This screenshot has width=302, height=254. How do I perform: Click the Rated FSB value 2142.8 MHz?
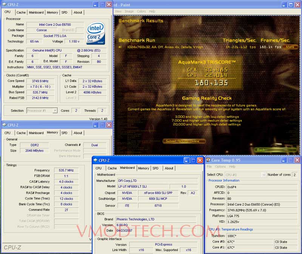click(40, 98)
